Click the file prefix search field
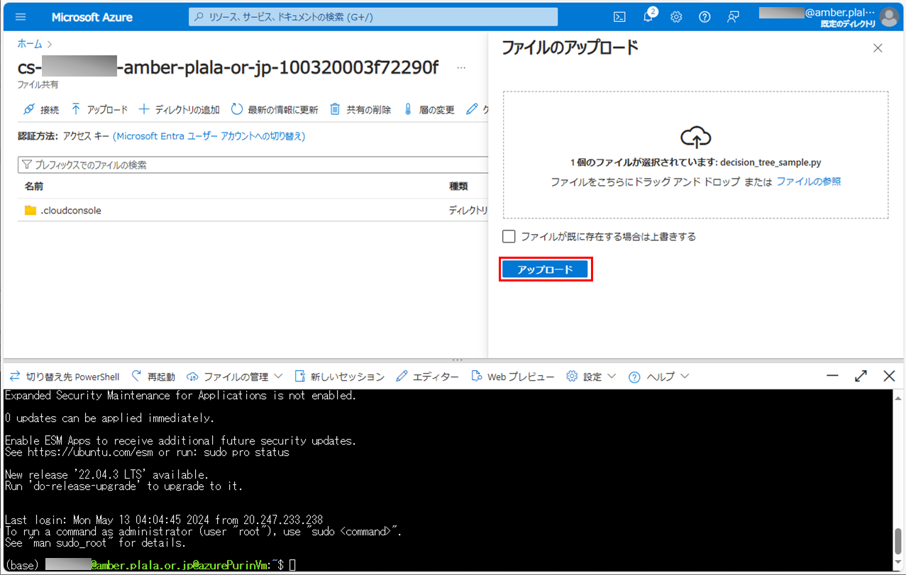This screenshot has height=575, width=906. click(248, 165)
